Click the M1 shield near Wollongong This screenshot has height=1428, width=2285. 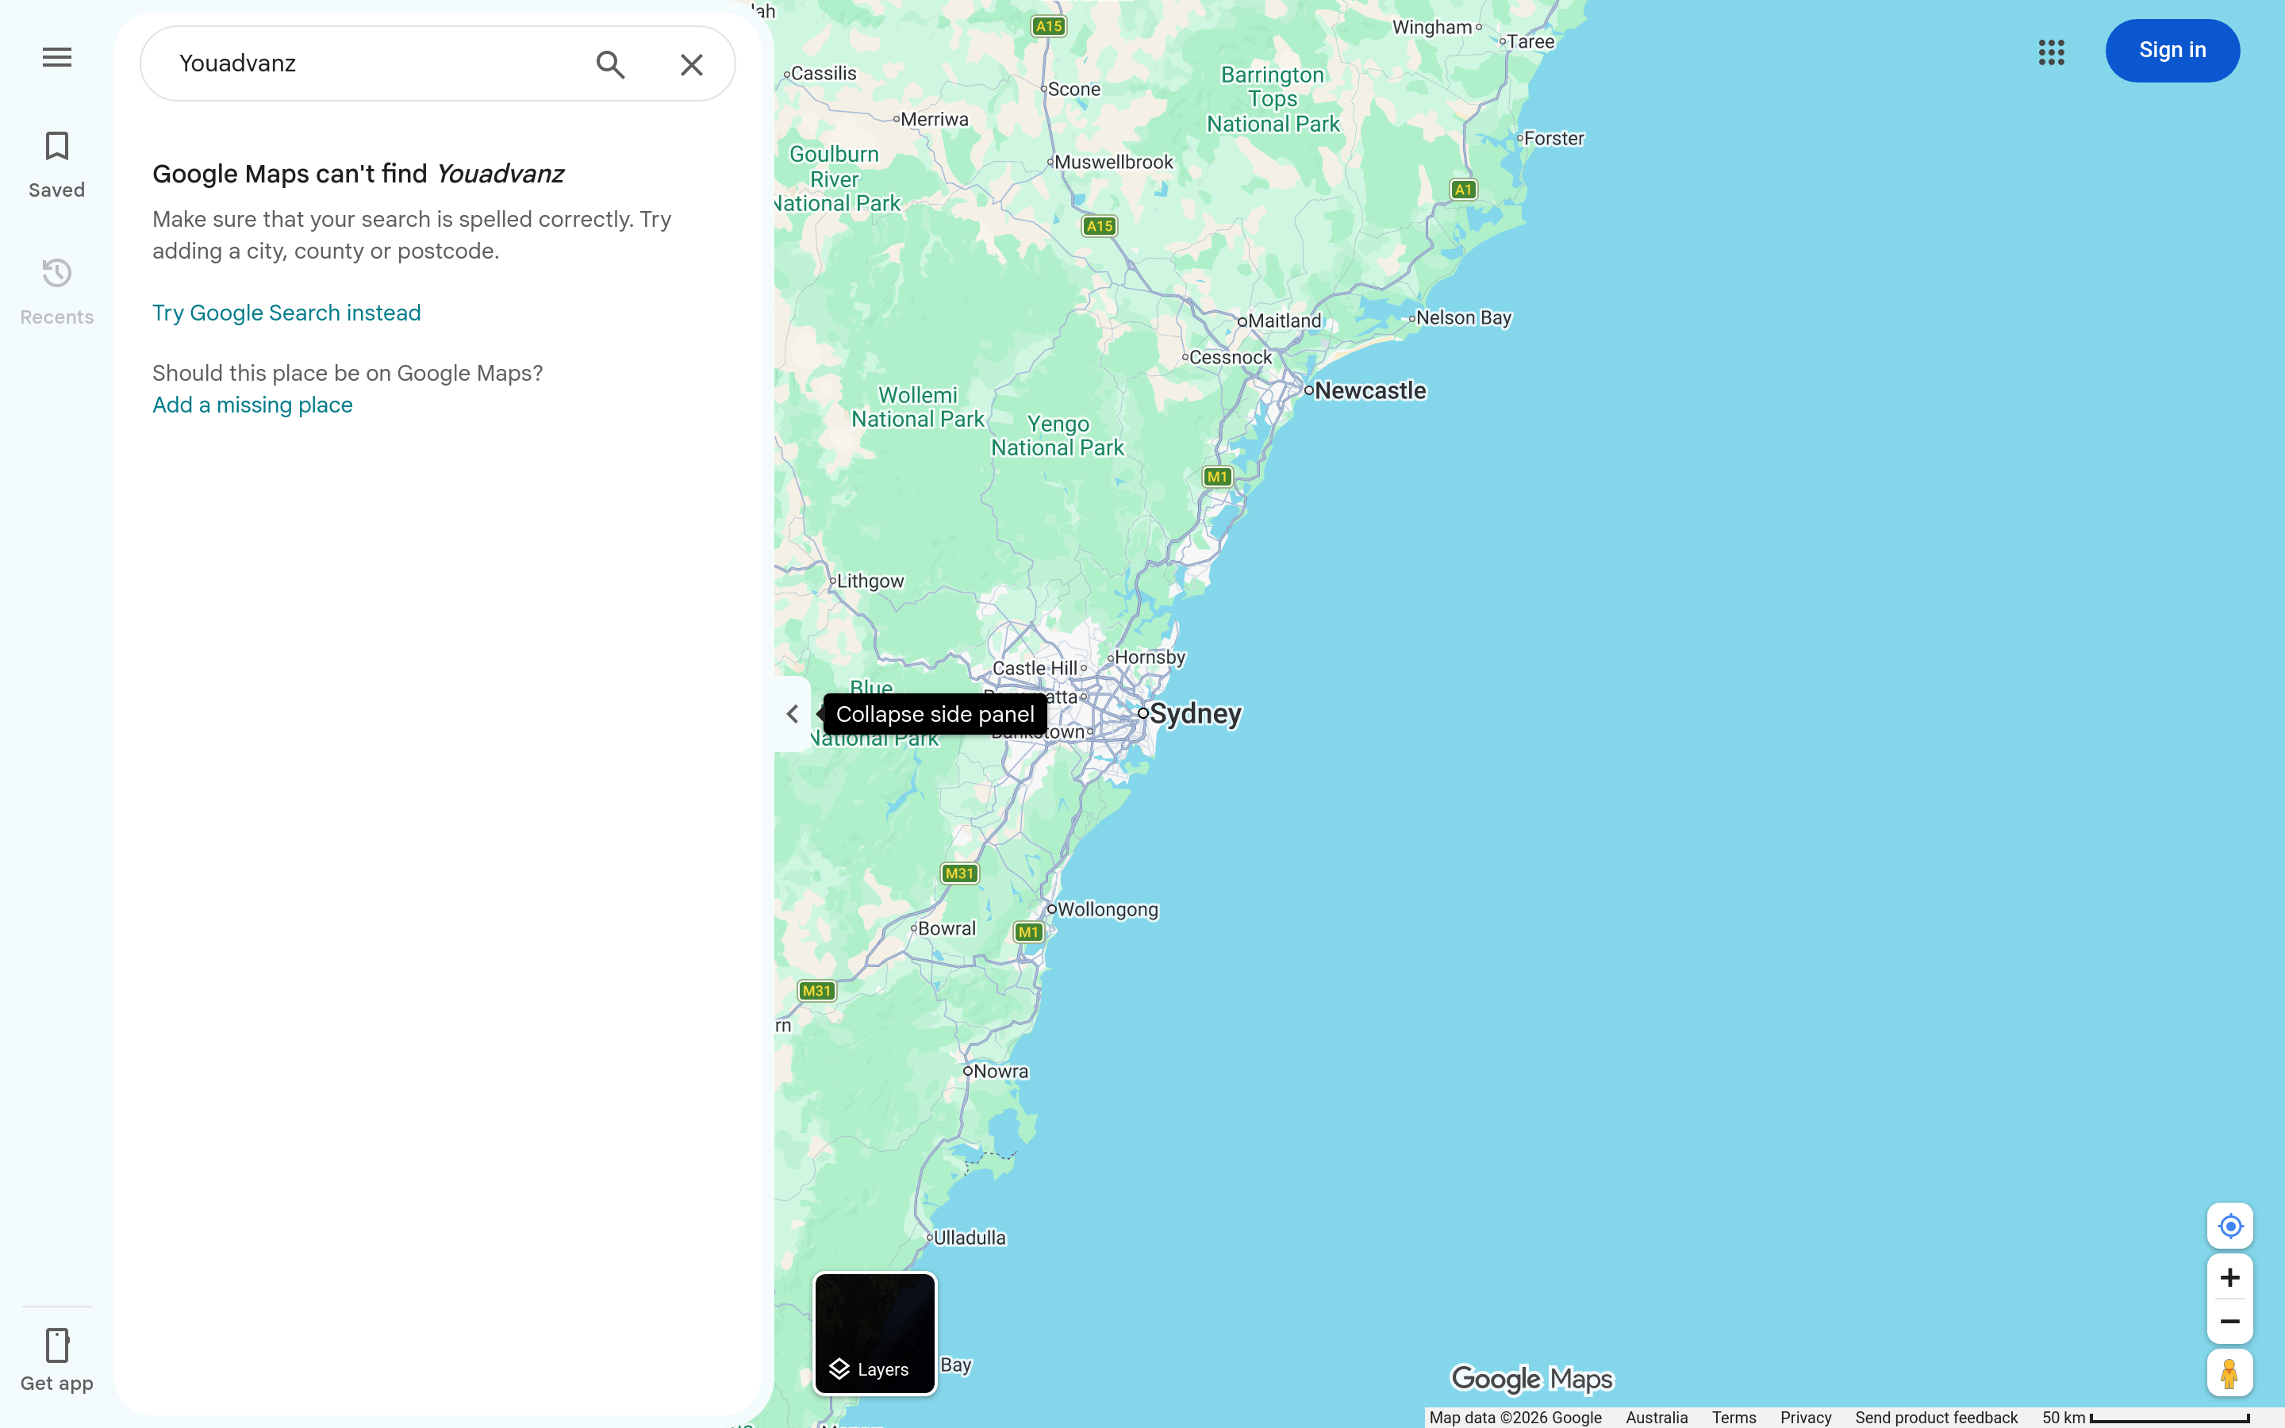click(1028, 932)
